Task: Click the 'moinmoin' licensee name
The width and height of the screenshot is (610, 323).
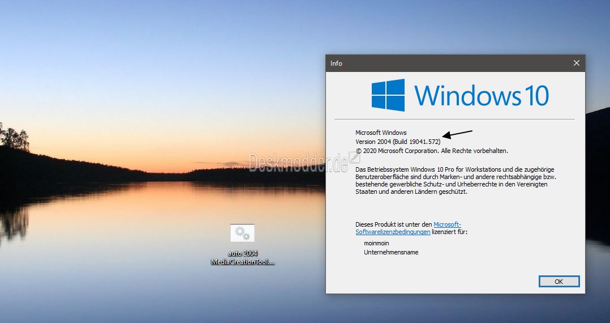Action: [x=376, y=243]
